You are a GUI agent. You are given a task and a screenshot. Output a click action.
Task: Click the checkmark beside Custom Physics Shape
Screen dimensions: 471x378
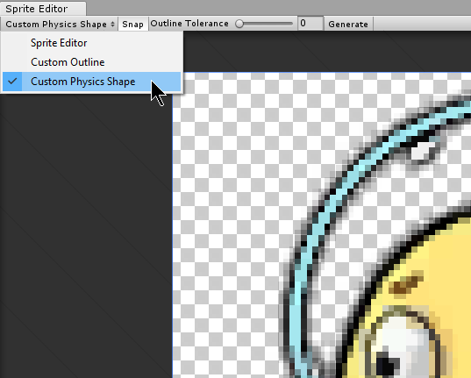[x=12, y=82]
